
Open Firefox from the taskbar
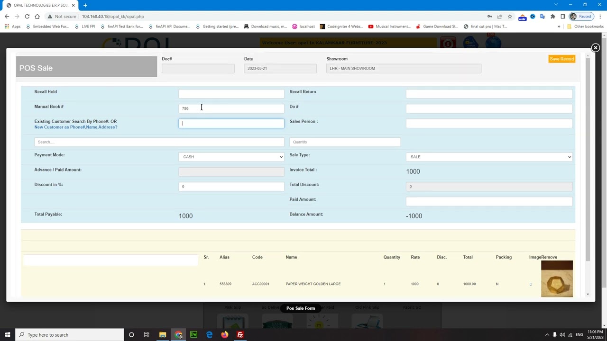click(225, 335)
